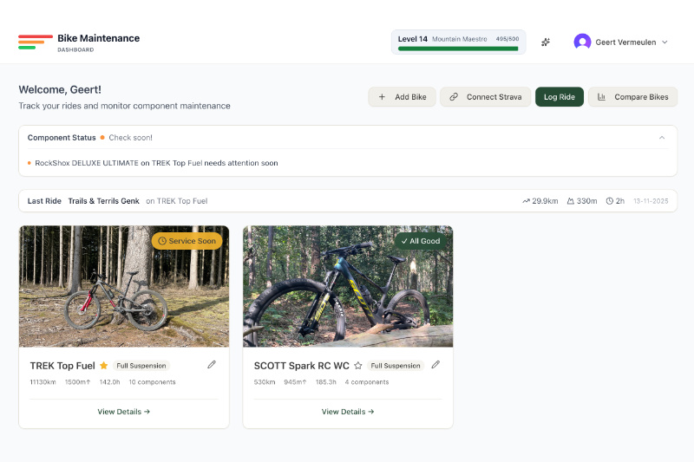
Task: Click Full Suspension tag on SCOTT Spark RC WC
Action: click(x=396, y=366)
